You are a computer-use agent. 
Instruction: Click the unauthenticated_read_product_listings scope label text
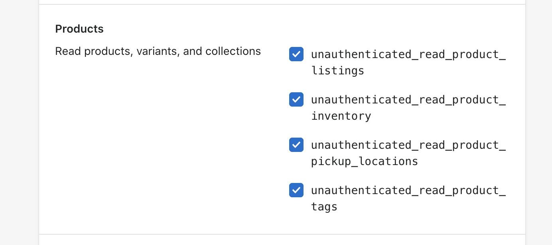[x=408, y=62]
